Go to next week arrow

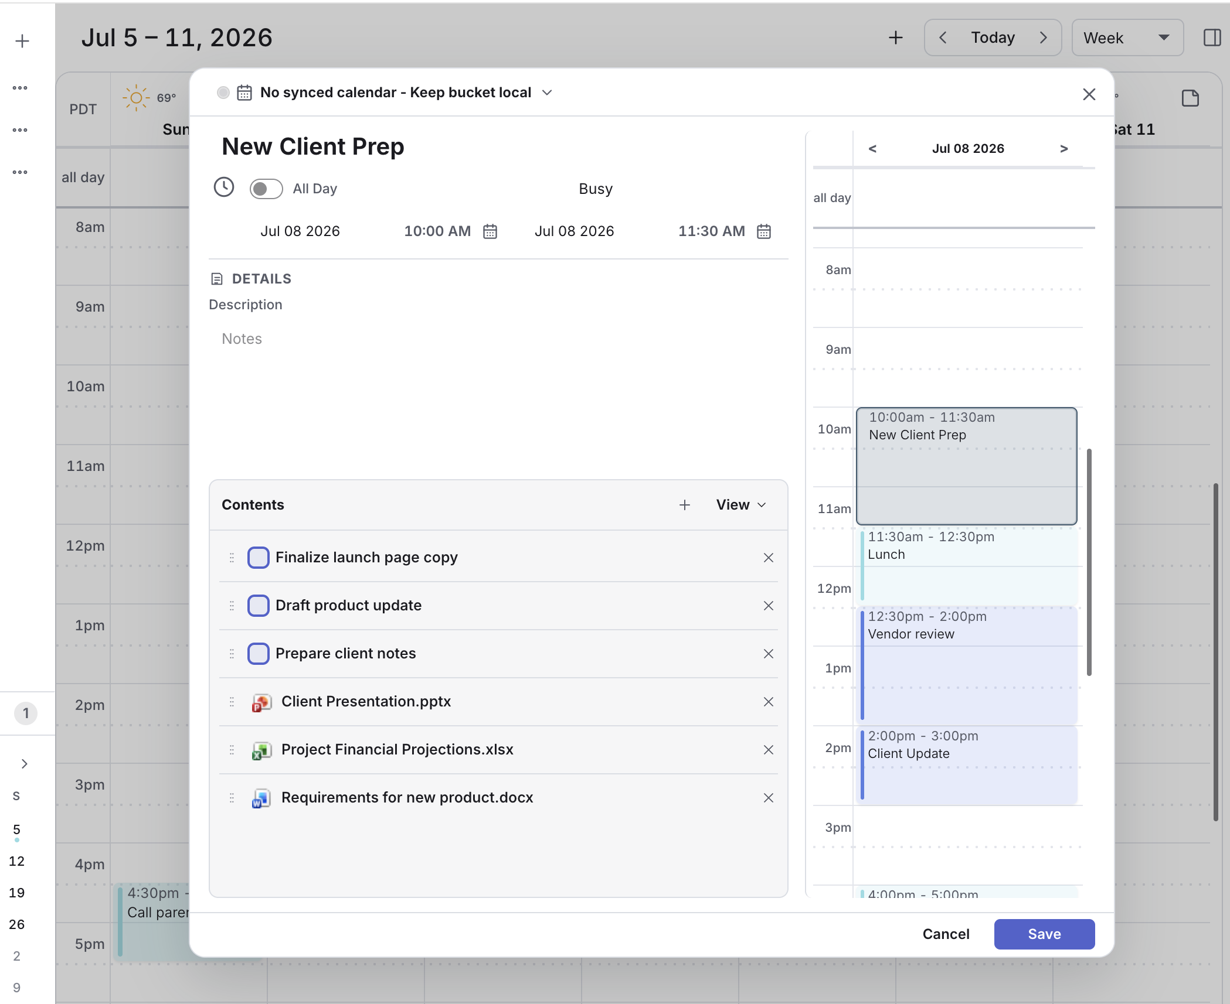click(1044, 38)
